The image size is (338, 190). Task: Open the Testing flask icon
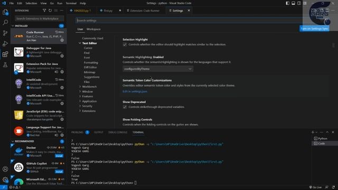point(5,64)
